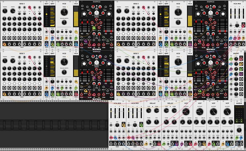Toggle the RUN button on lower-left SEQ 3
The image size is (246, 151).
tap(35, 64)
